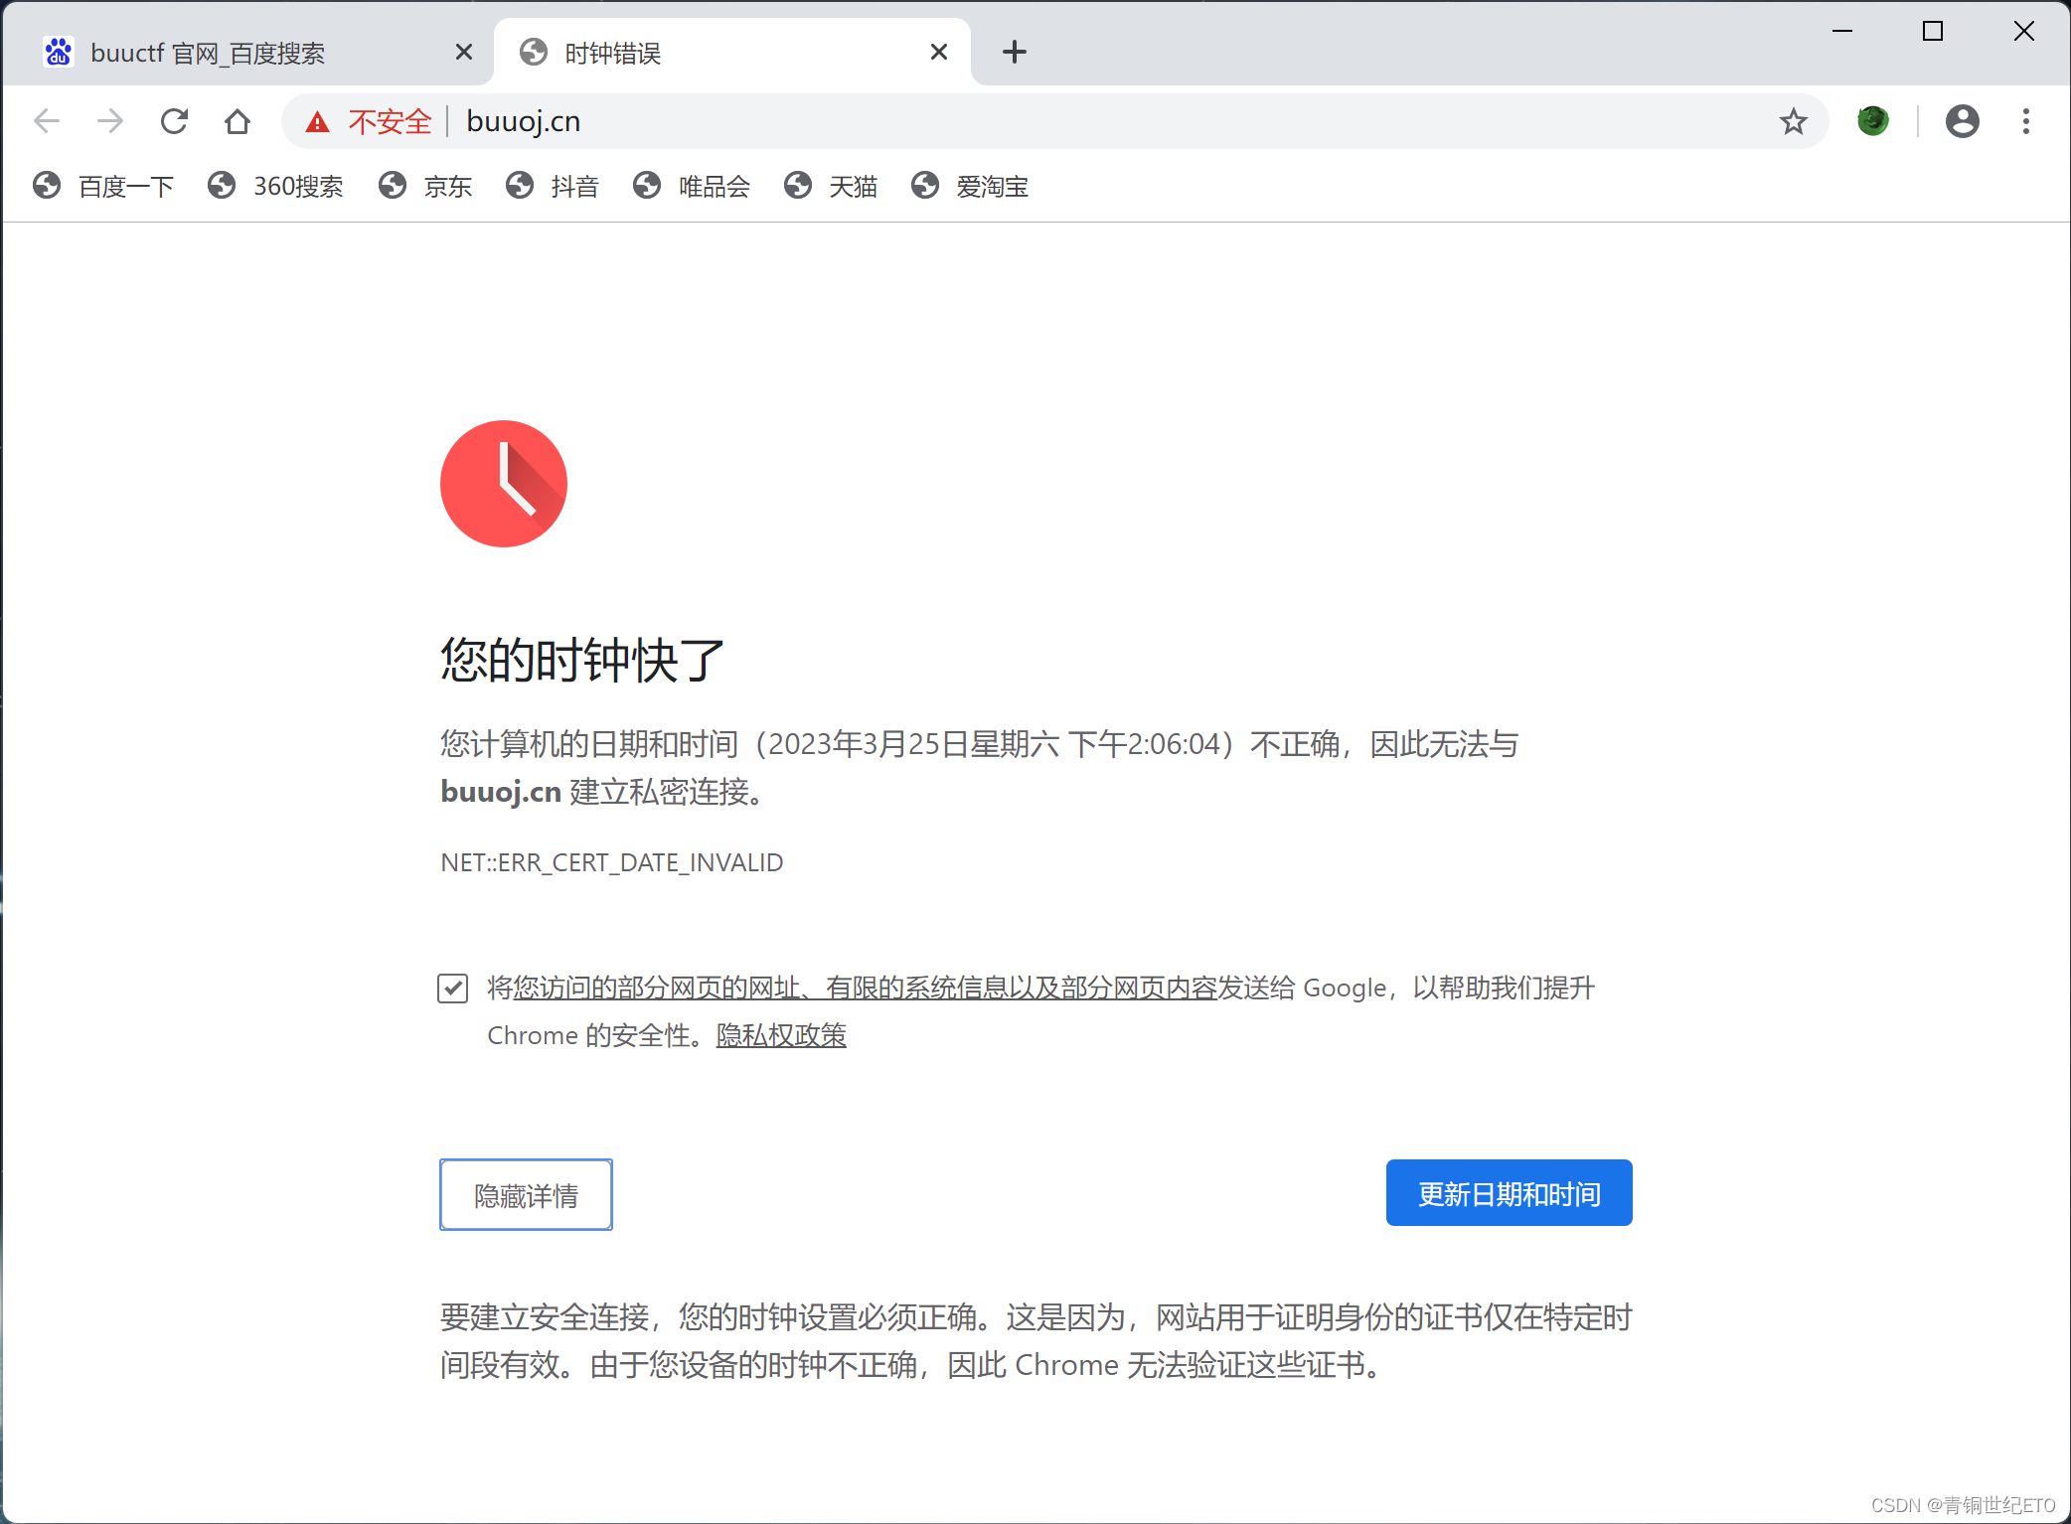This screenshot has height=1524, width=2071.
Task: Click 不安全 site info label
Action: (390, 122)
